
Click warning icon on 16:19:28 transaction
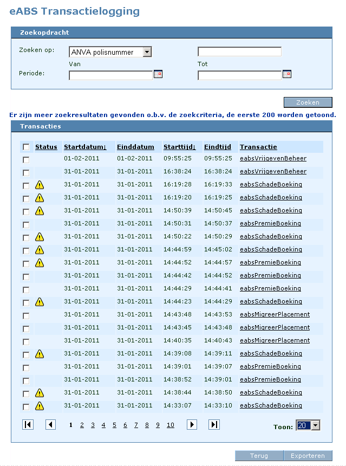(40, 185)
